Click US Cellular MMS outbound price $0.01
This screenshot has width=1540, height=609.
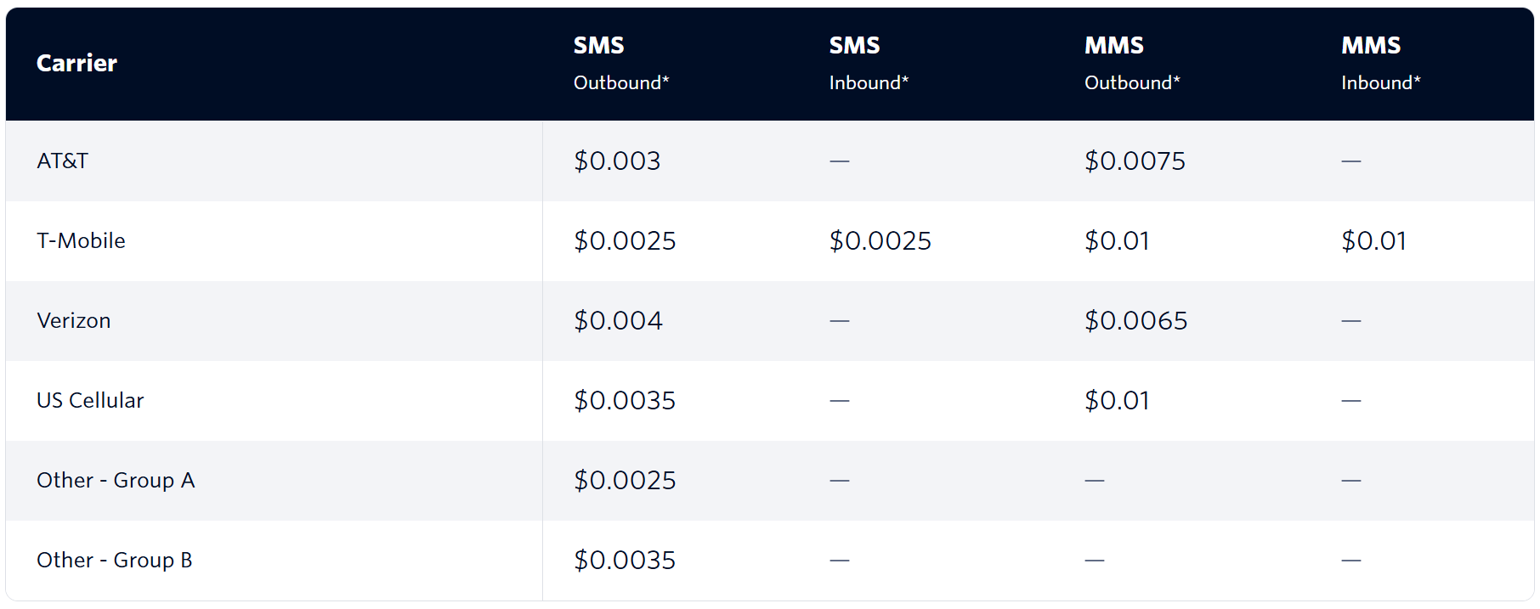coord(1117,400)
